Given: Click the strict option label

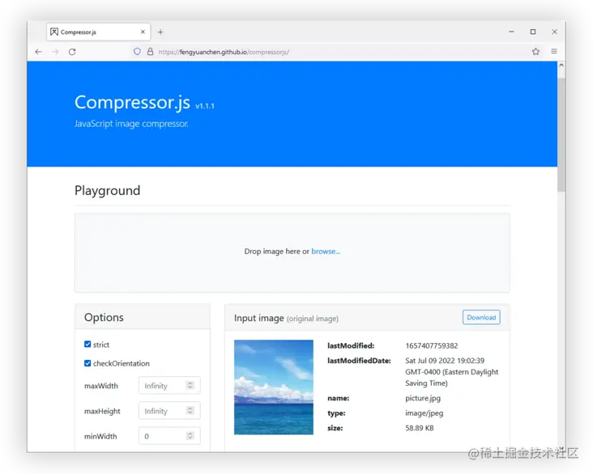Looking at the screenshot, I should (101, 345).
